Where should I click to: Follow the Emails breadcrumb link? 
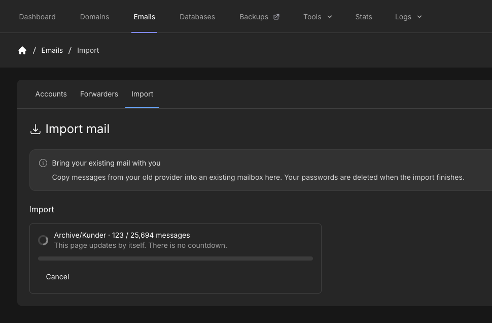pos(52,50)
